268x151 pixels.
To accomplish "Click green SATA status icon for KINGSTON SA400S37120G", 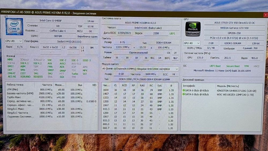I will point(184,90).
